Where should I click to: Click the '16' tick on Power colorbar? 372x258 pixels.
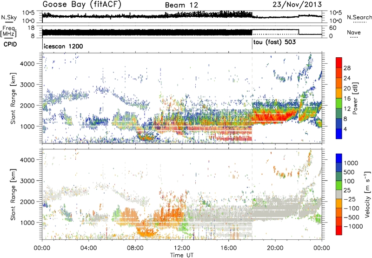pyautogui.click(x=347, y=99)
